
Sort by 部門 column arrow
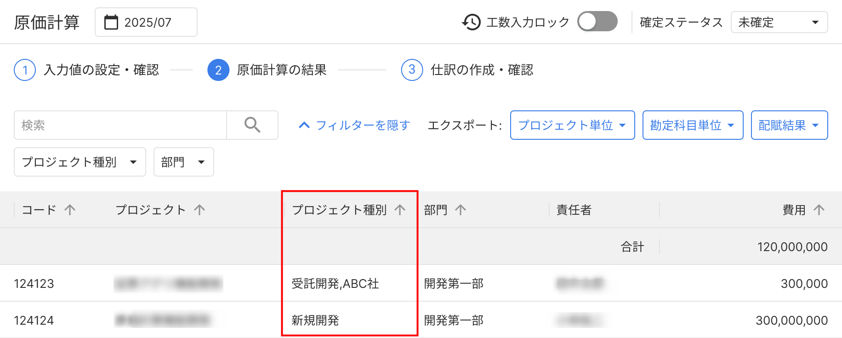[461, 210]
